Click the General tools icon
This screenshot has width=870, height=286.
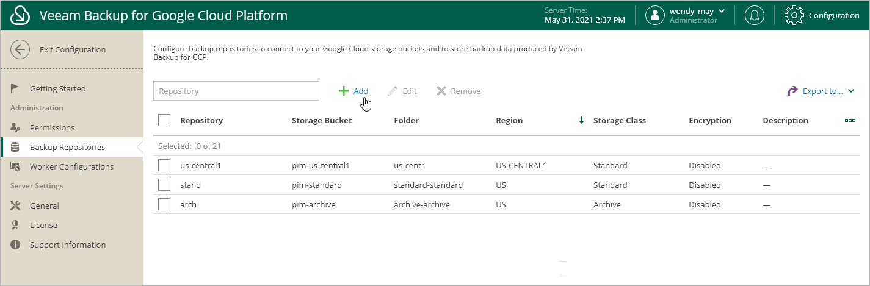pos(16,206)
